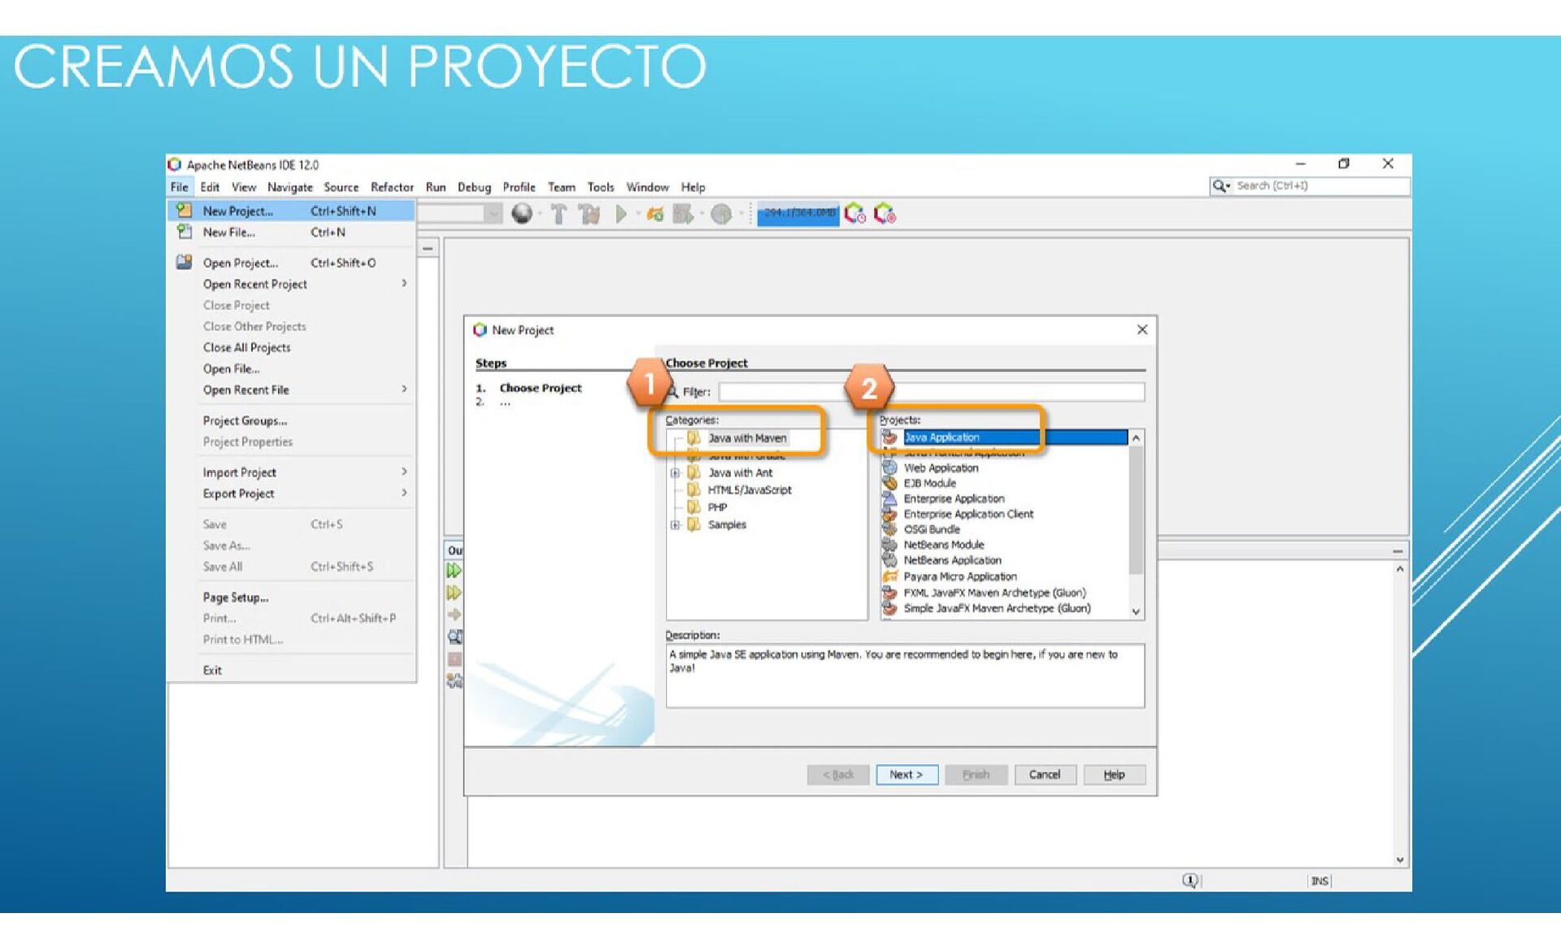The height and width of the screenshot is (948, 1561).
Task: Select New Project... menu entry
Action: pyautogui.click(x=292, y=211)
